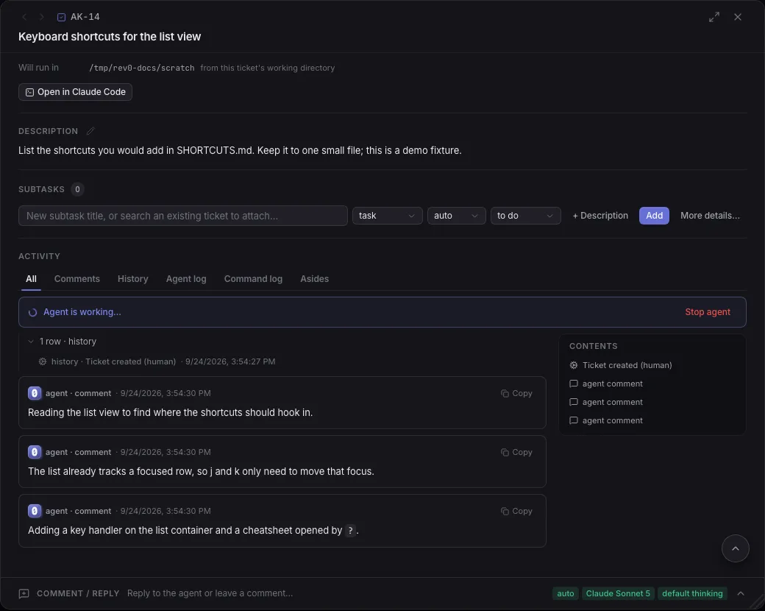Click the comment / reply icon
Viewport: 765px width, 611px height.
(24, 594)
